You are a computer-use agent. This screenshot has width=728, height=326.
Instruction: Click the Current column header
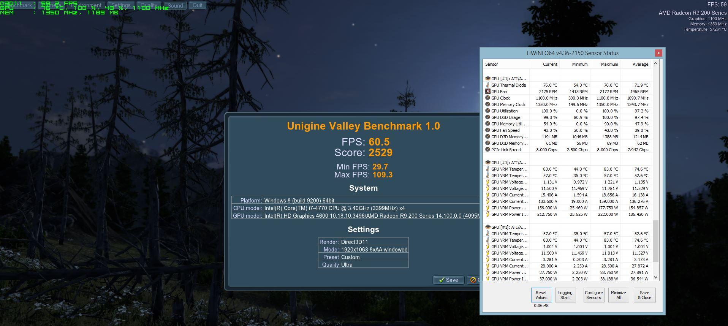point(544,64)
